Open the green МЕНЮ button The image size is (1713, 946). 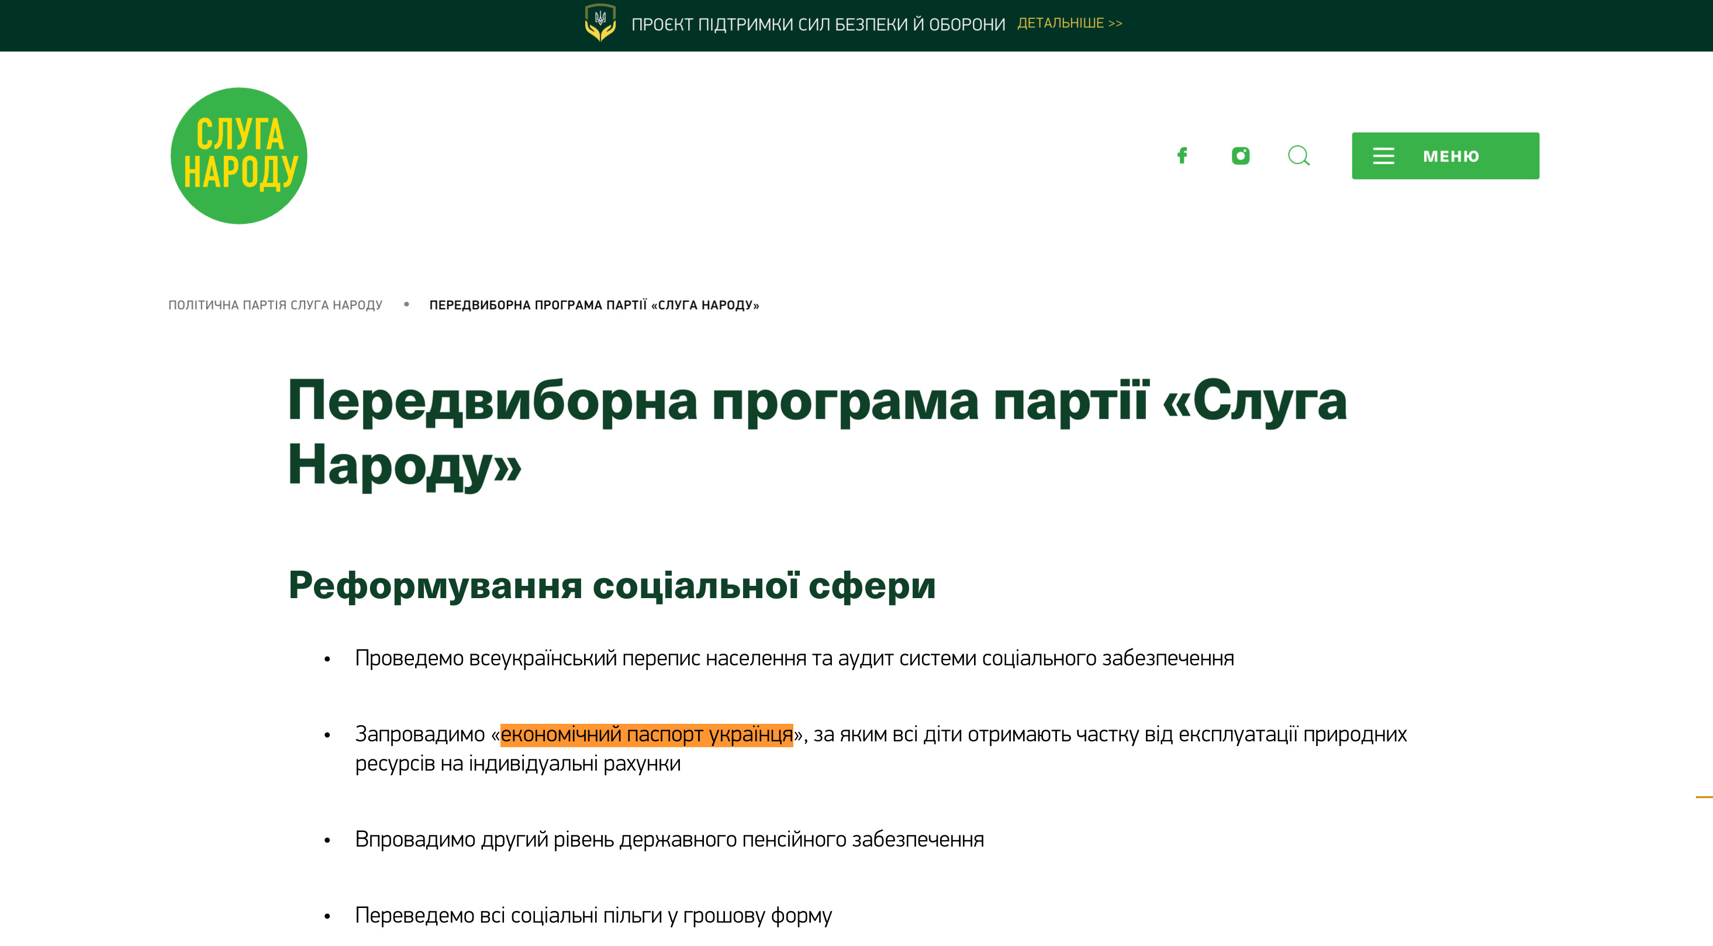click(x=1445, y=156)
